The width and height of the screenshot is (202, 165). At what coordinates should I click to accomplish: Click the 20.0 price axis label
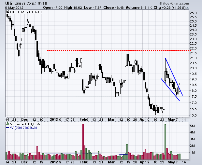[193, 68]
